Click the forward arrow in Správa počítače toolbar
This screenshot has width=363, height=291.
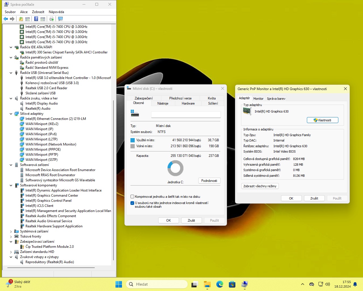12,19
